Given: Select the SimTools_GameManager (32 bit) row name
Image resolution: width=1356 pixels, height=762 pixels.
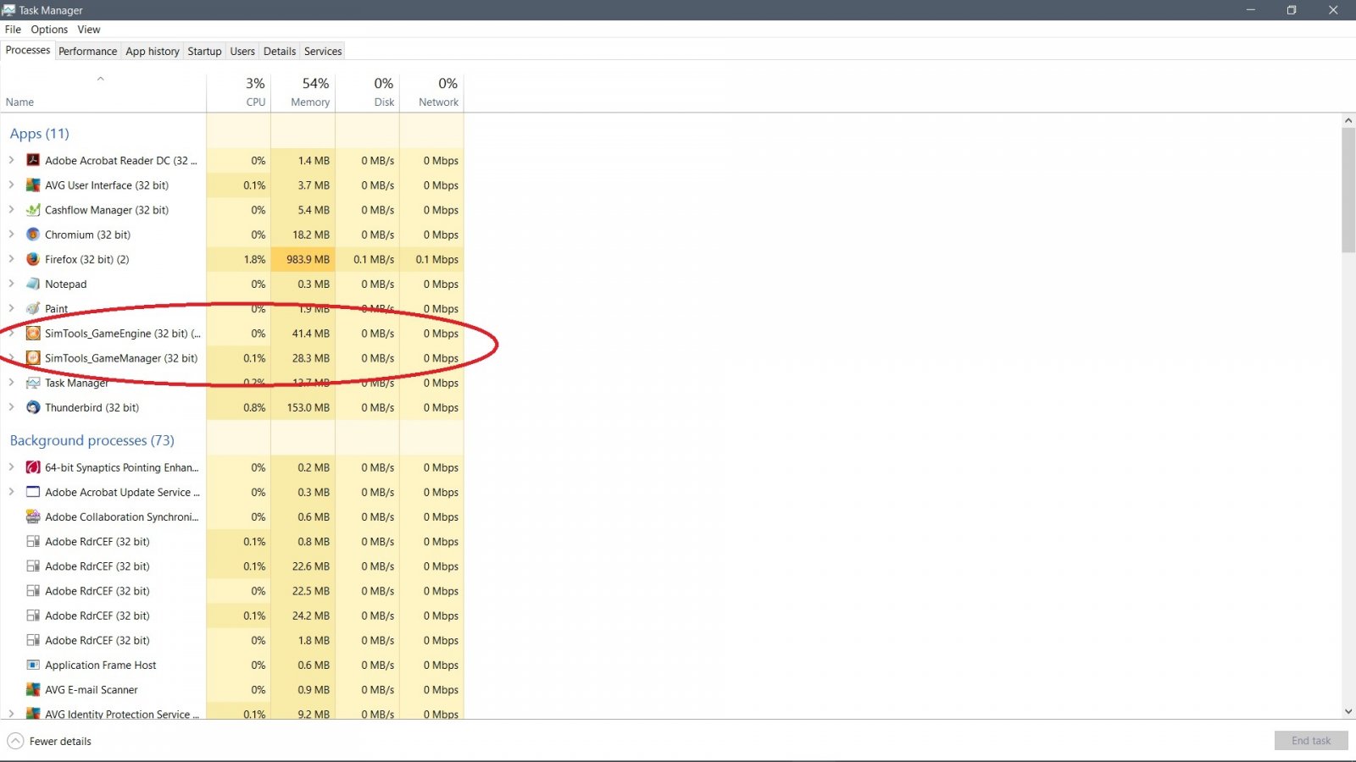Looking at the screenshot, I should pyautogui.click(x=121, y=358).
